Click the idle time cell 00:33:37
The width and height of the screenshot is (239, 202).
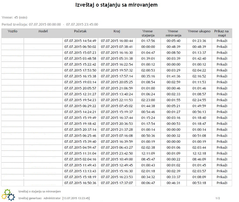(174, 177)
